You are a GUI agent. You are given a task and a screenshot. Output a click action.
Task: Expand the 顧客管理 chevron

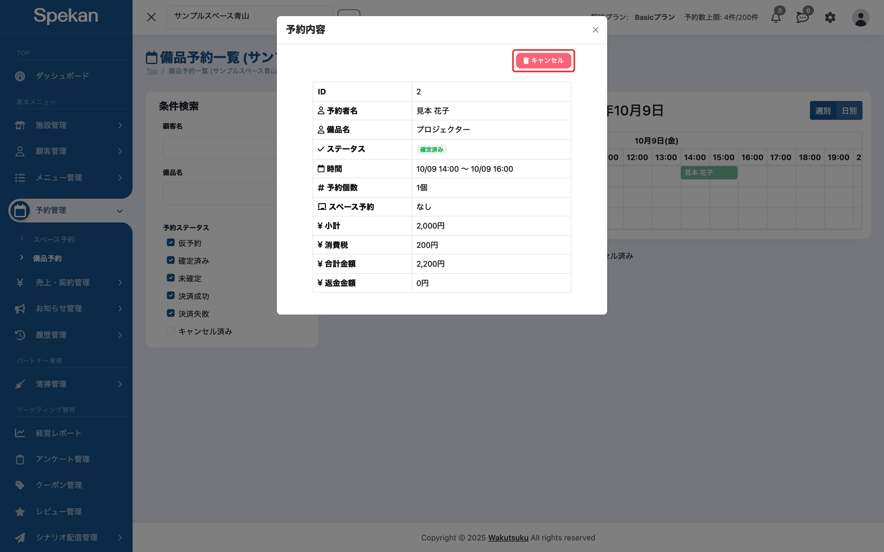tap(120, 151)
